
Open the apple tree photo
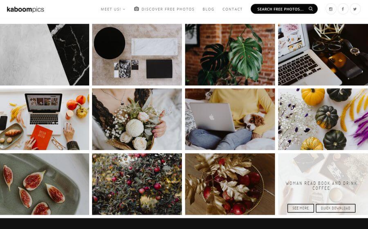point(137,184)
